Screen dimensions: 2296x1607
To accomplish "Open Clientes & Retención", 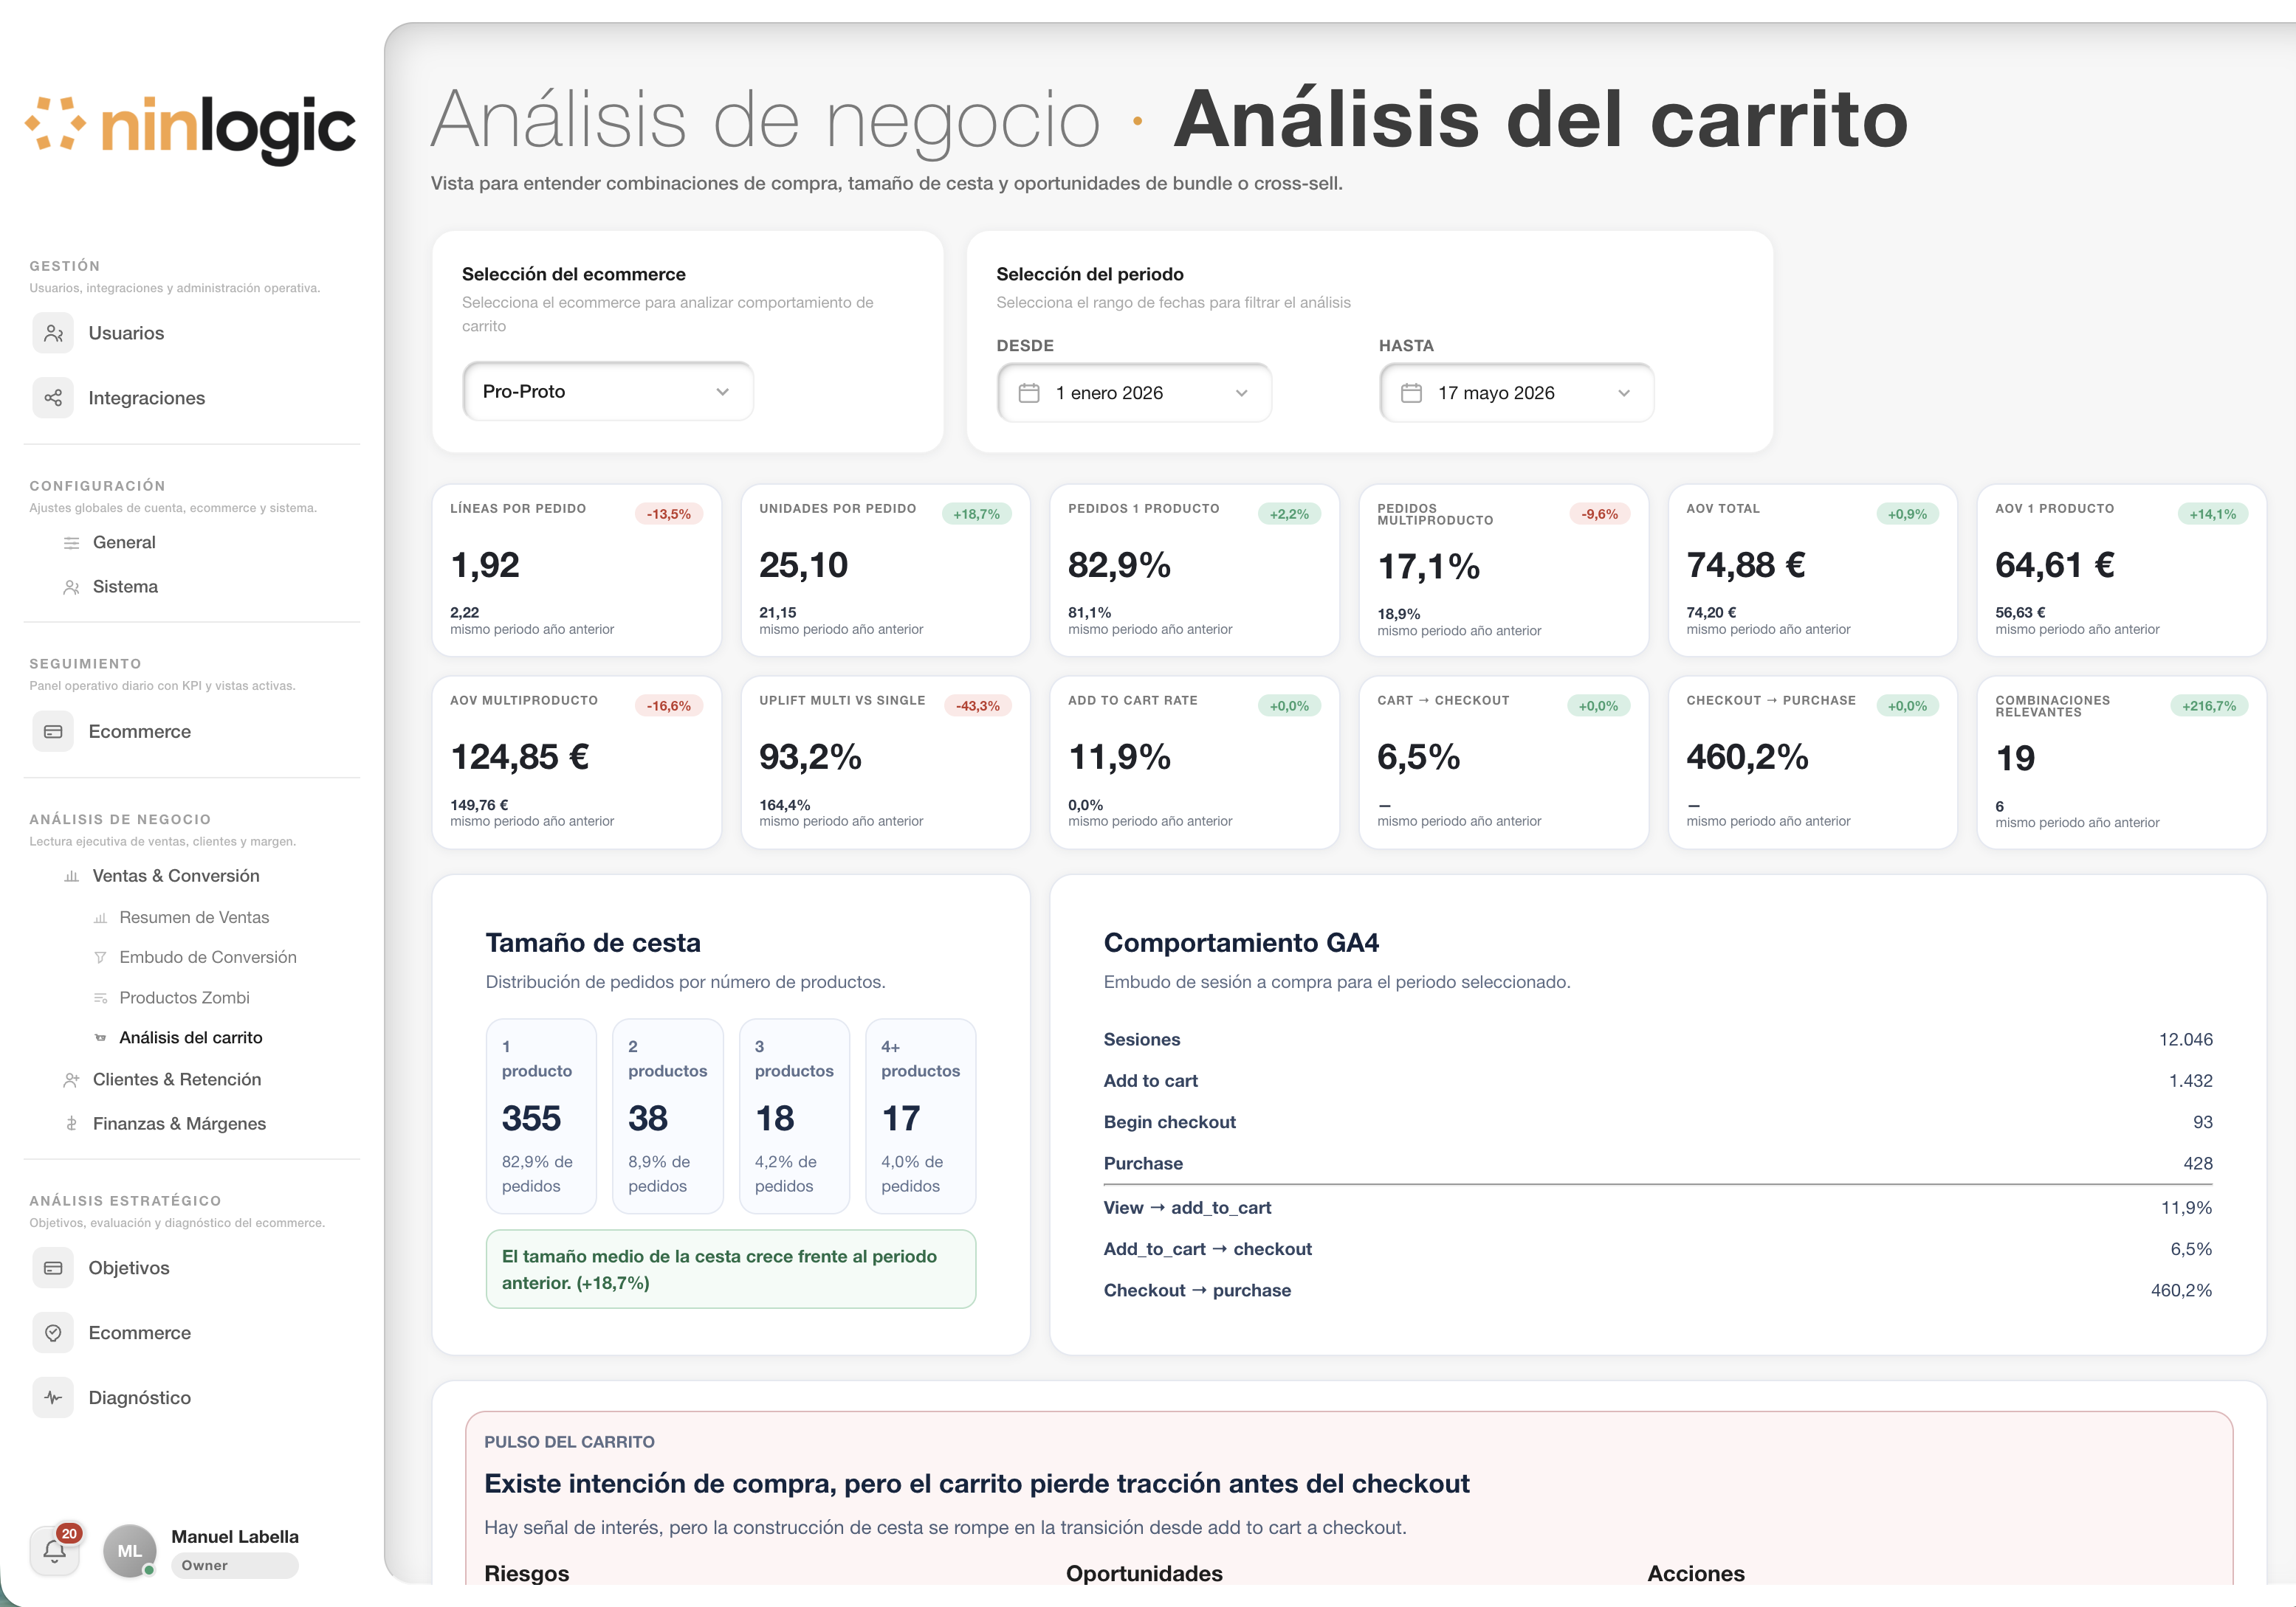I will (177, 1079).
